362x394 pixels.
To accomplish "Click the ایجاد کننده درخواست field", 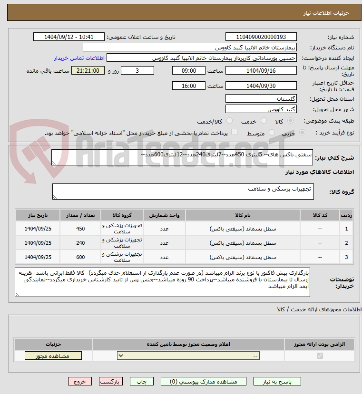I will tap(202, 58).
